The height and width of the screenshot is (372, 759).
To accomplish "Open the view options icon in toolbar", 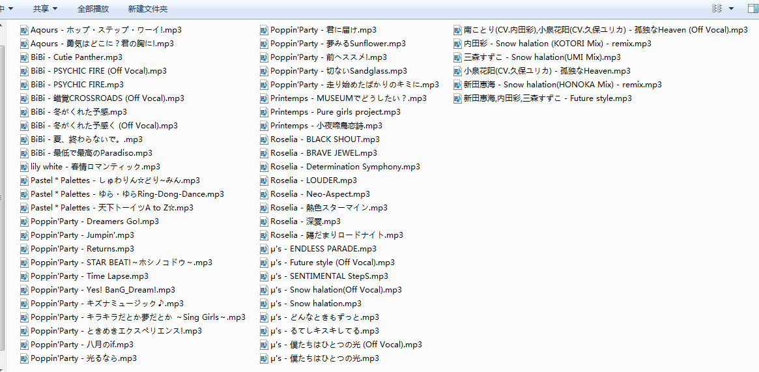I will point(717,8).
